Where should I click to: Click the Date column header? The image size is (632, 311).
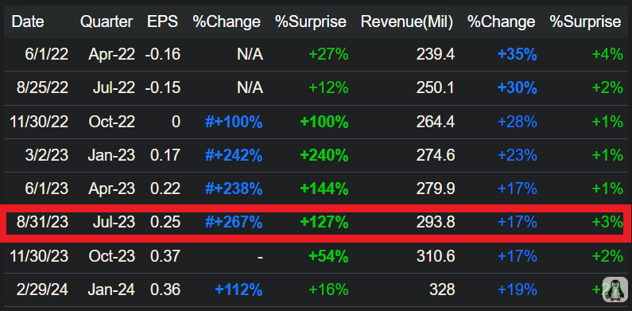[28, 21]
